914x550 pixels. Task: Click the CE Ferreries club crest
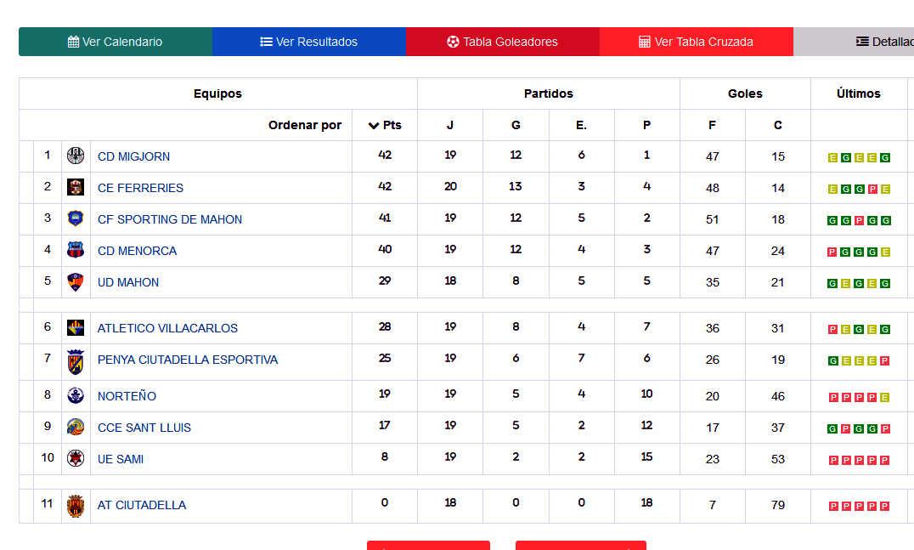[76, 188]
